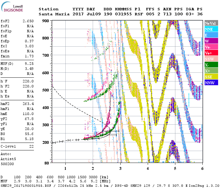
Task: Click the Santa Maria station name
Action: tap(54, 14)
